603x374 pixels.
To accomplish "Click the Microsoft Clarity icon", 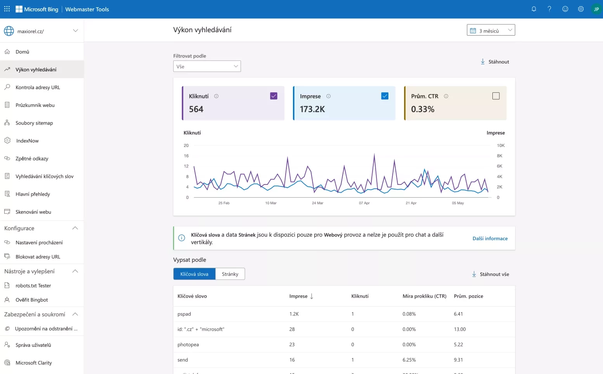I will pos(7,363).
